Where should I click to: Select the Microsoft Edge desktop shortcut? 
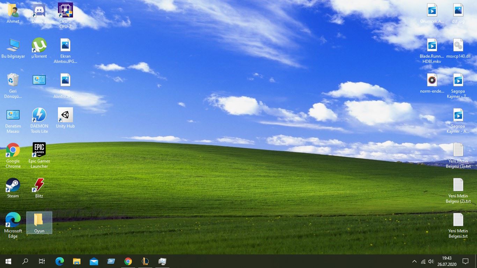(13, 226)
